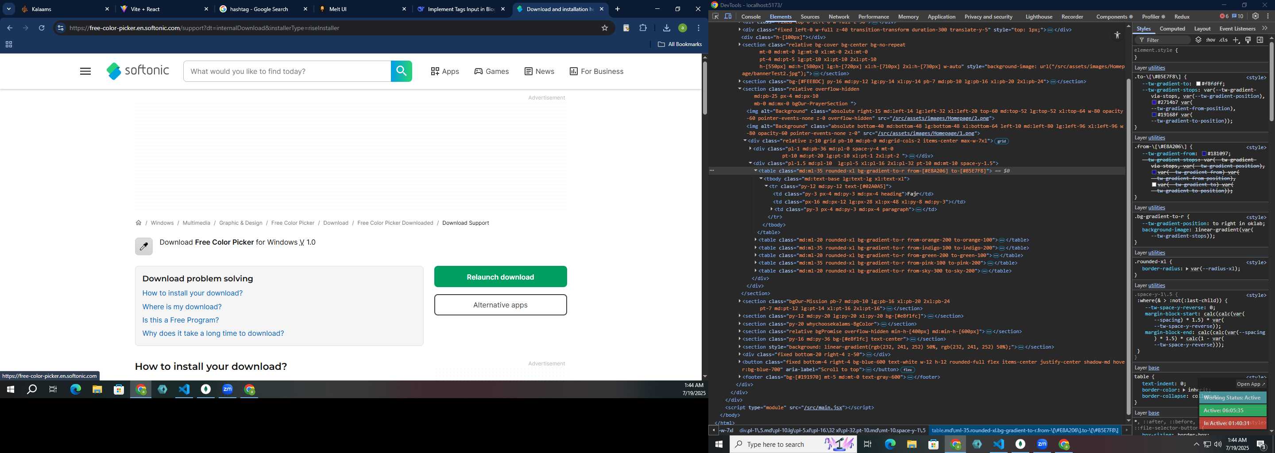Click Chrome address bar URL
This screenshot has width=1275, height=453.
point(205,28)
